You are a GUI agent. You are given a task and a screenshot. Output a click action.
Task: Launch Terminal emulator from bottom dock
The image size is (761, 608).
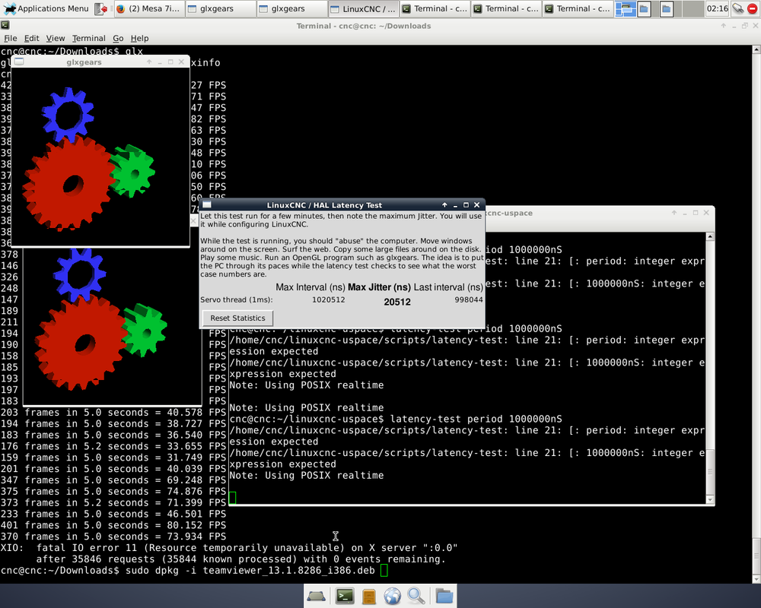pyautogui.click(x=344, y=596)
